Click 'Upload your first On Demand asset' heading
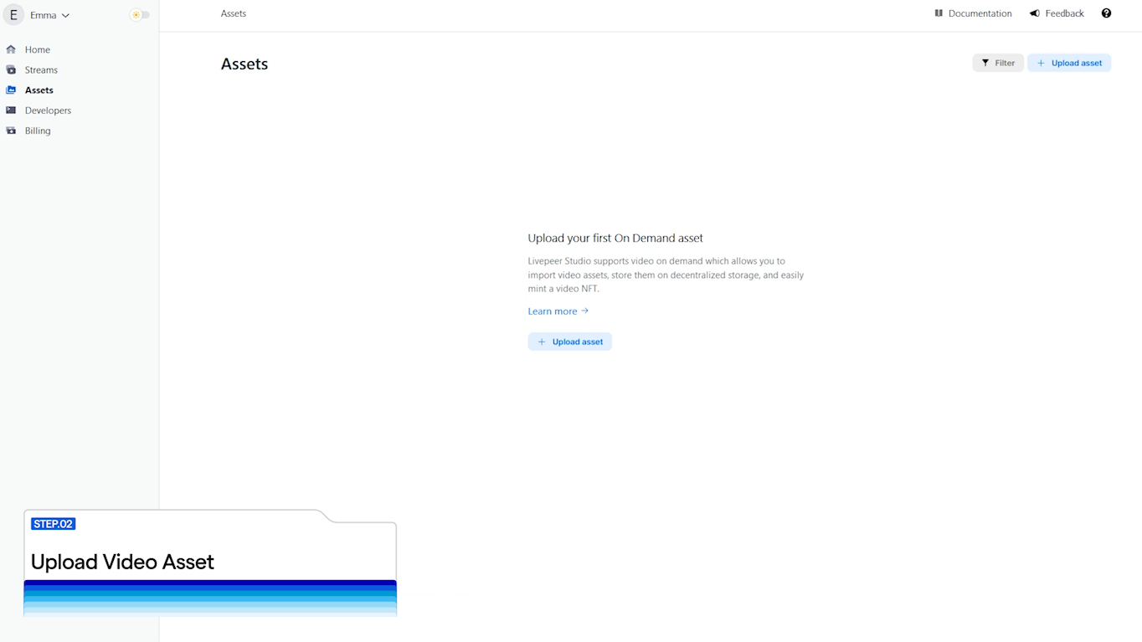 point(615,239)
